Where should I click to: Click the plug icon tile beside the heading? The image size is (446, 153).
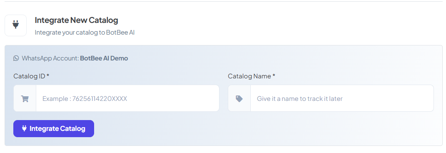tap(16, 25)
